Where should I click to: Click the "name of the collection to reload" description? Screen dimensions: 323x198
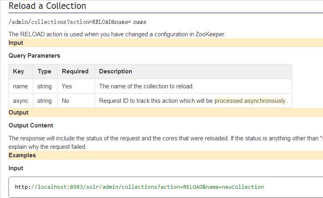click(146, 86)
